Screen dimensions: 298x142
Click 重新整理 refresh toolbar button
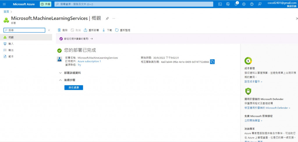pyautogui.click(x=123, y=30)
